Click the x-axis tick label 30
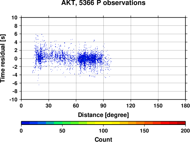Viewport: 190px width, 142px height. [49, 106]
